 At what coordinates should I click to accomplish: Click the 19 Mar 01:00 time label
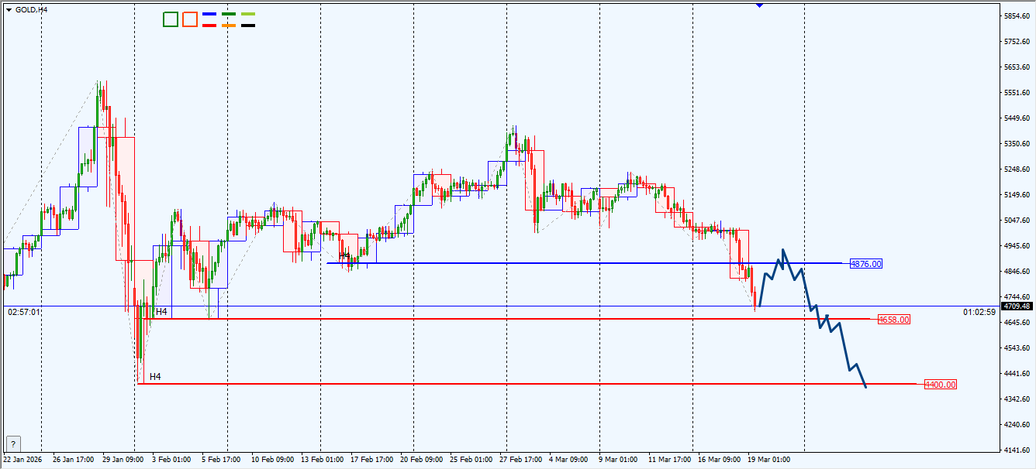coord(769,459)
